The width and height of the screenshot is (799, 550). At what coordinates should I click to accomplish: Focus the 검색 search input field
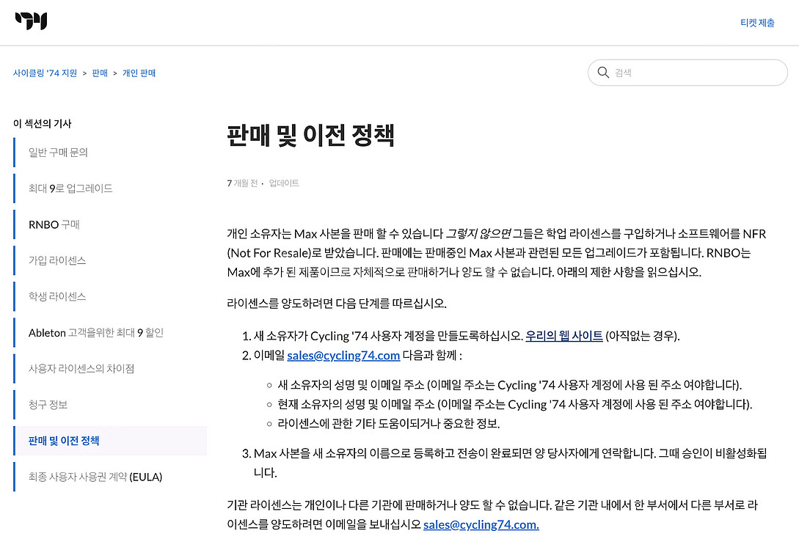(x=687, y=73)
